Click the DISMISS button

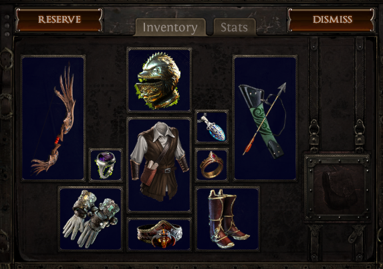pyautogui.click(x=332, y=20)
